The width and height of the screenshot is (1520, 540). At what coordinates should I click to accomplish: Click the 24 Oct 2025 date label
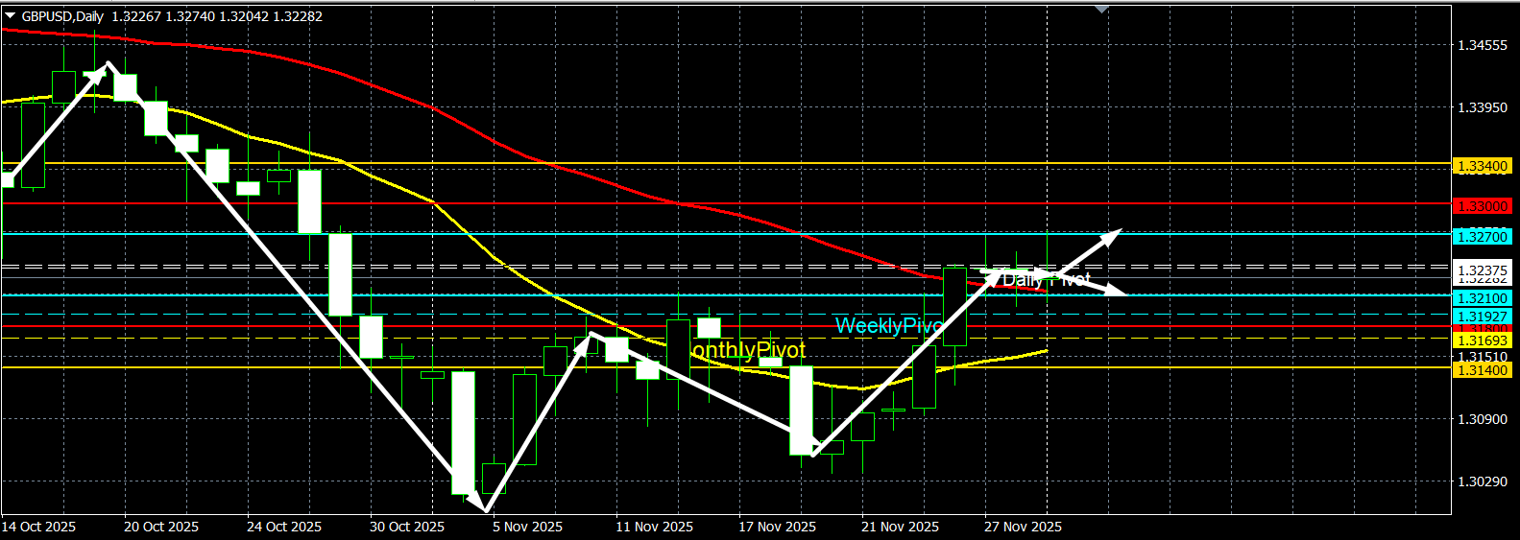point(284,527)
